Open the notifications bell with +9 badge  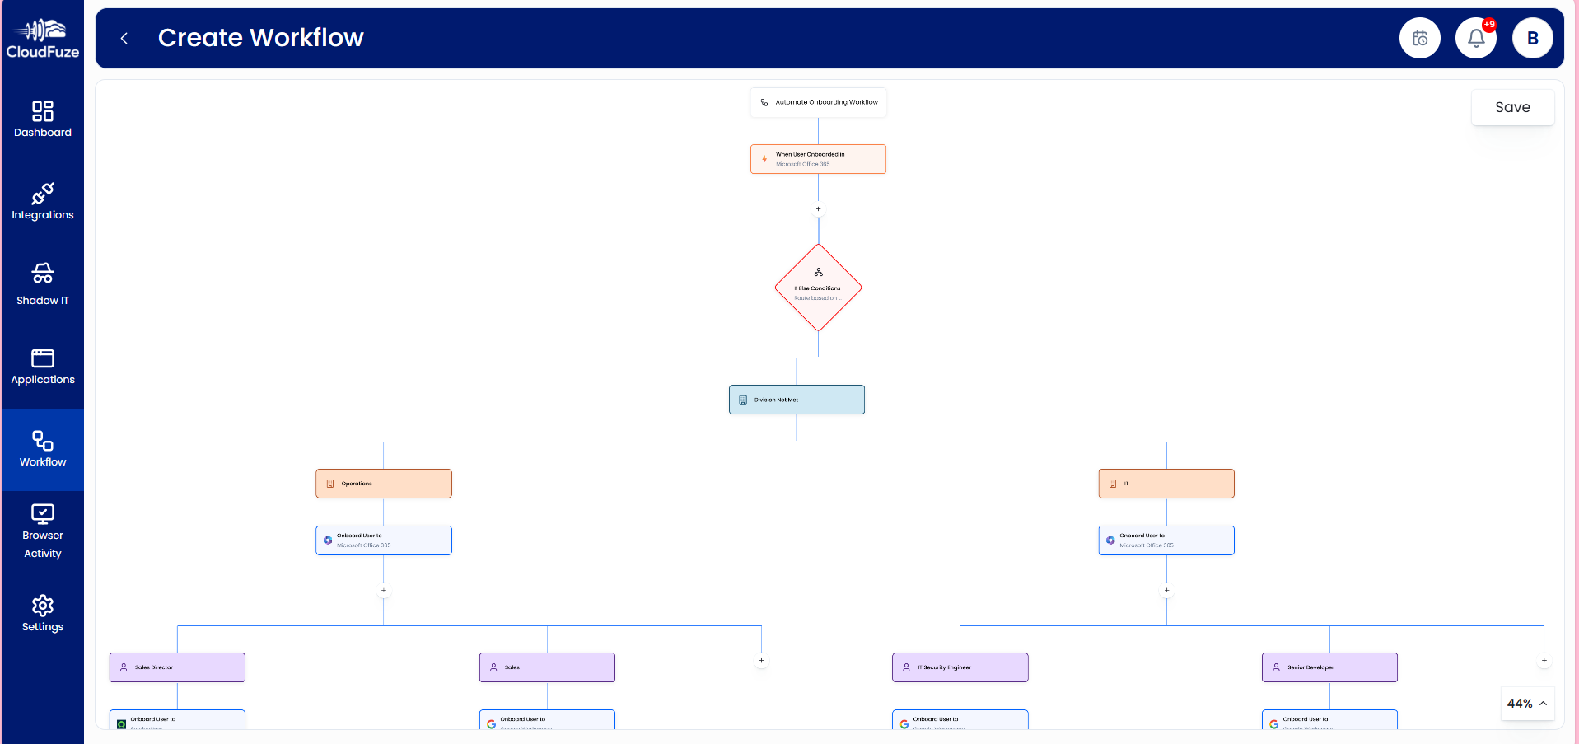[x=1474, y=37]
